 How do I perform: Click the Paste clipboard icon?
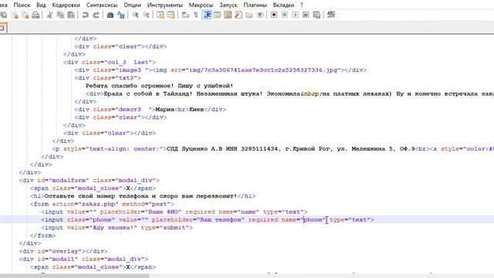coord(71,15)
